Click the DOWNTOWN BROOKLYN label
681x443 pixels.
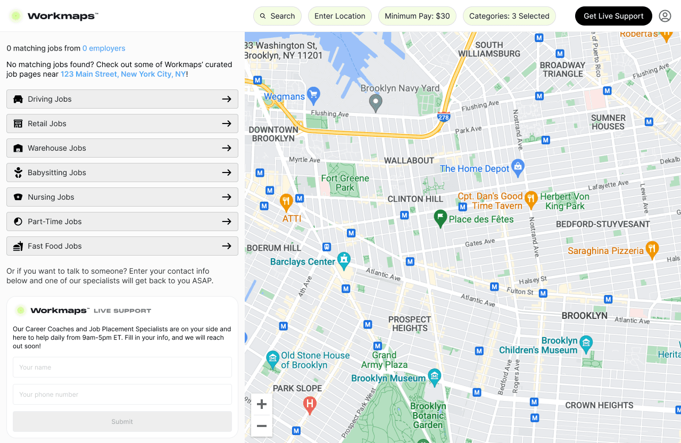(273, 134)
